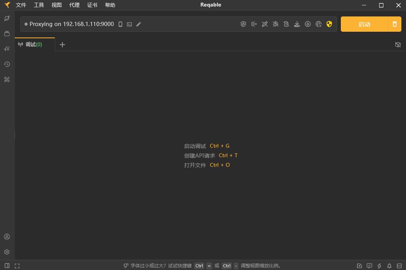Click the feedback comment icon in the status bar
Image resolution: width=406 pixels, height=270 pixels.
(x=369, y=265)
